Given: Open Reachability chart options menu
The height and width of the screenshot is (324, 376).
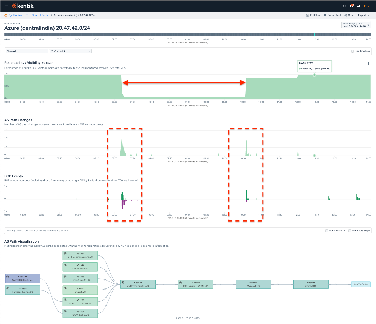Looking at the screenshot, I should tap(369, 64).
